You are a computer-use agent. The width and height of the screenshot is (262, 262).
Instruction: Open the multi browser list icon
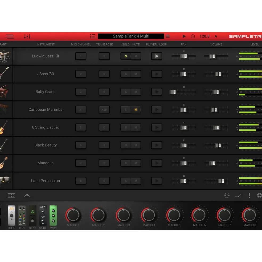(93, 36)
